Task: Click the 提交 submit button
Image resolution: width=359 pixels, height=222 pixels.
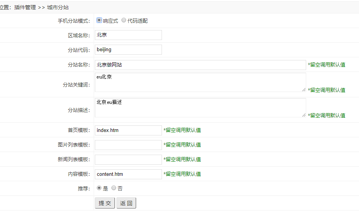Action: pos(105,203)
